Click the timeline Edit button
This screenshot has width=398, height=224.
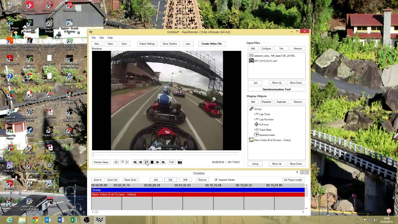170,180
